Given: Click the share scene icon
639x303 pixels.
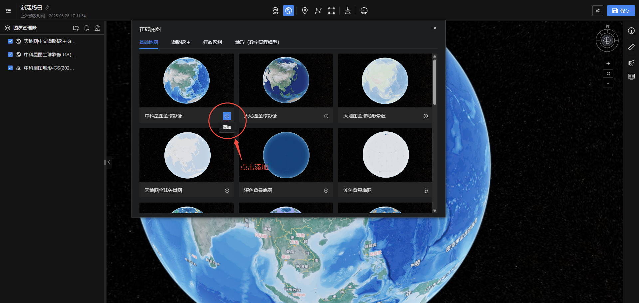Looking at the screenshot, I should tap(598, 11).
